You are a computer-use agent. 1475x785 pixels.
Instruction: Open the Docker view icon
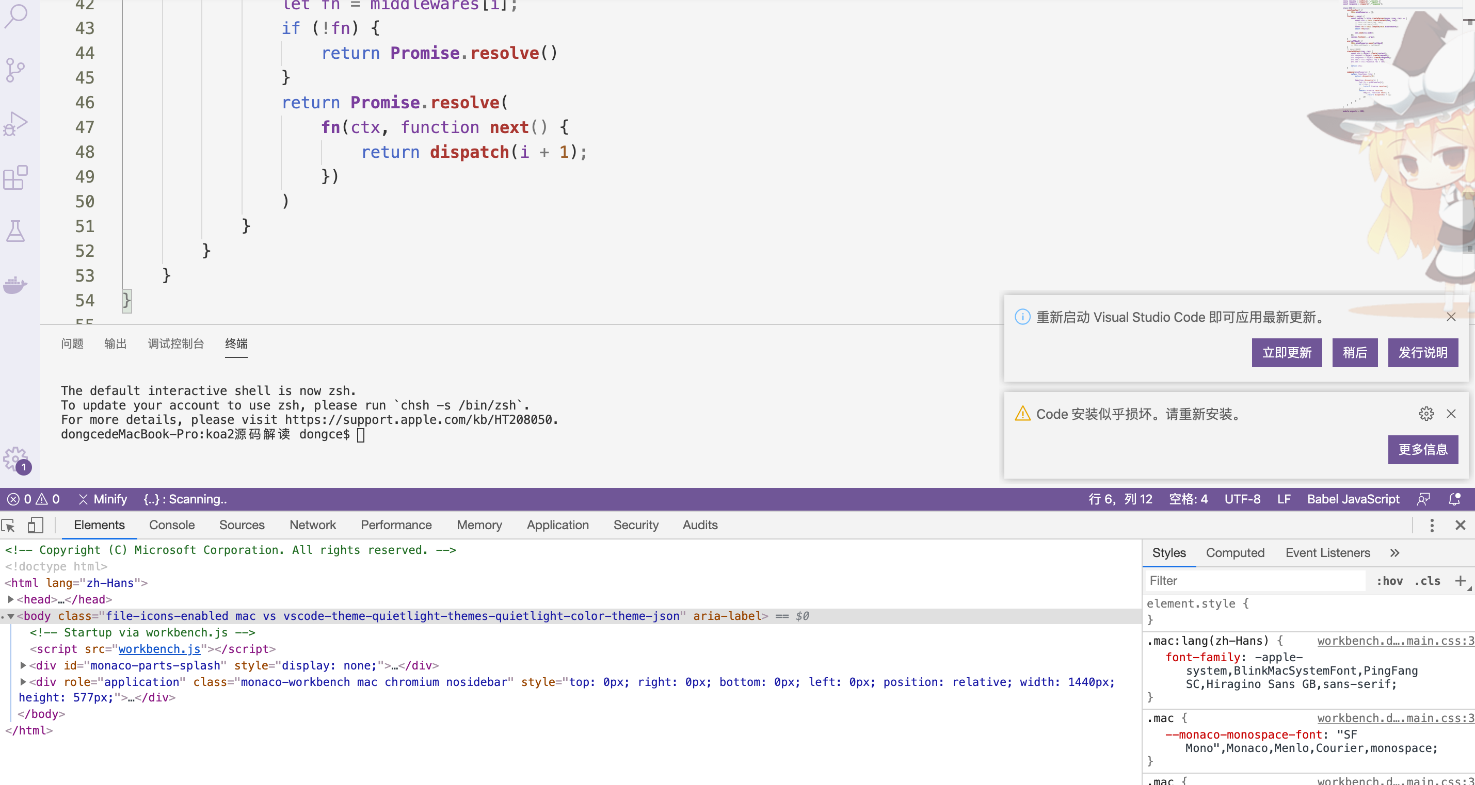16,284
